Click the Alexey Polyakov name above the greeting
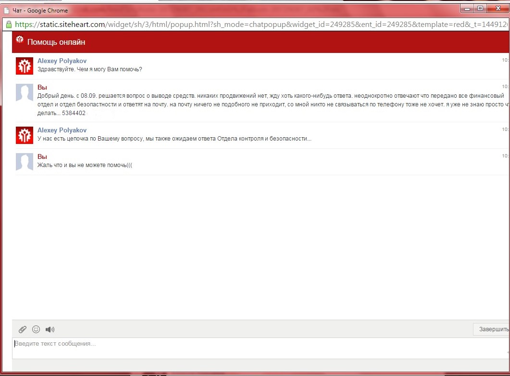Screen dimensions: 510x376 (x=62, y=61)
